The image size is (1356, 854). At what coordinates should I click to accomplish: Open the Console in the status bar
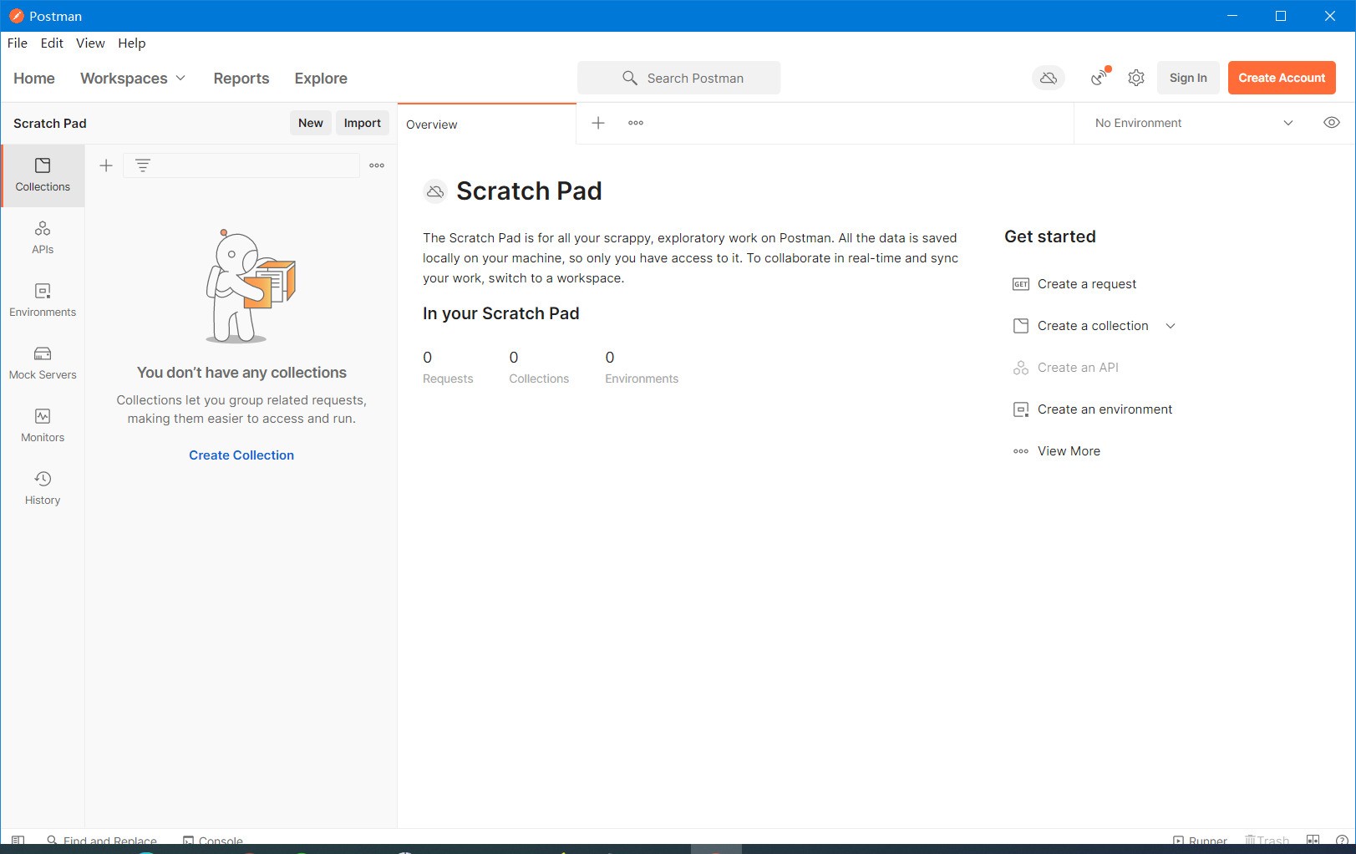point(213,840)
